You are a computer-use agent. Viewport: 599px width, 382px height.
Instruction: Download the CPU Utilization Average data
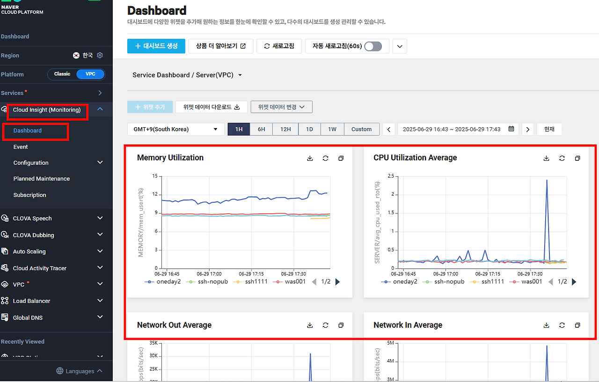pos(546,158)
